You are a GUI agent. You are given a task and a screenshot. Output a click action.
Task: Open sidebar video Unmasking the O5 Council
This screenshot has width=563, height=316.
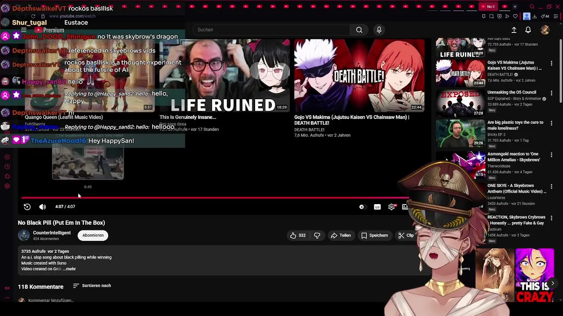click(512, 93)
